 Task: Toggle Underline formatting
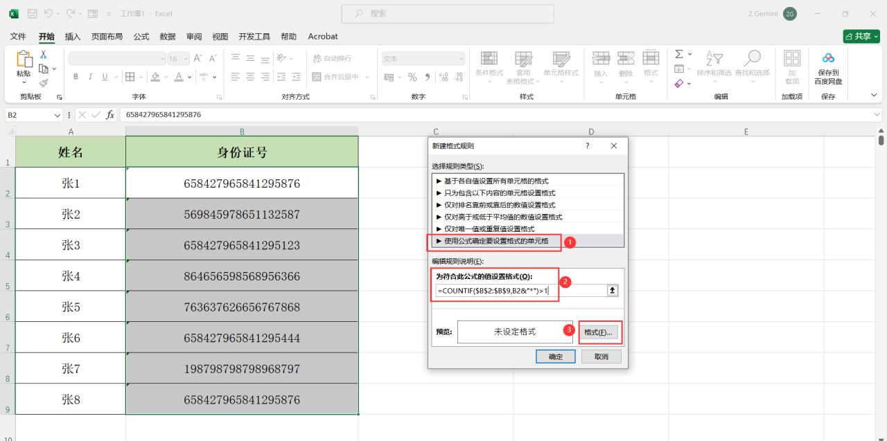click(105, 77)
